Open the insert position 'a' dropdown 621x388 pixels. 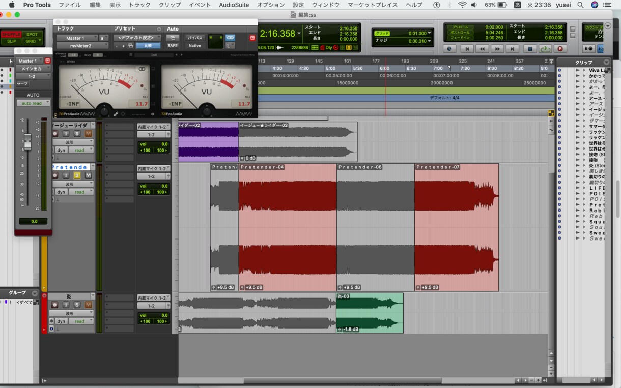pyautogui.click(x=103, y=38)
